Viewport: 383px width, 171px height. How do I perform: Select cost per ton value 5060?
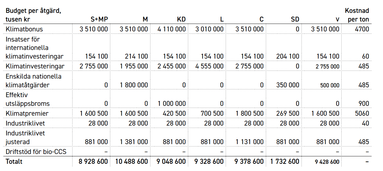pyautogui.click(x=362, y=114)
